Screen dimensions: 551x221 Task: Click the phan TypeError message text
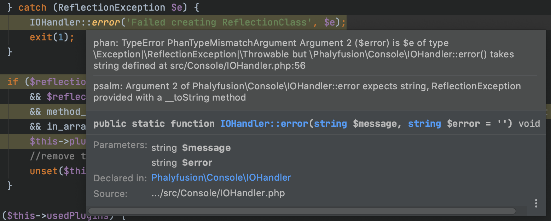(303, 55)
